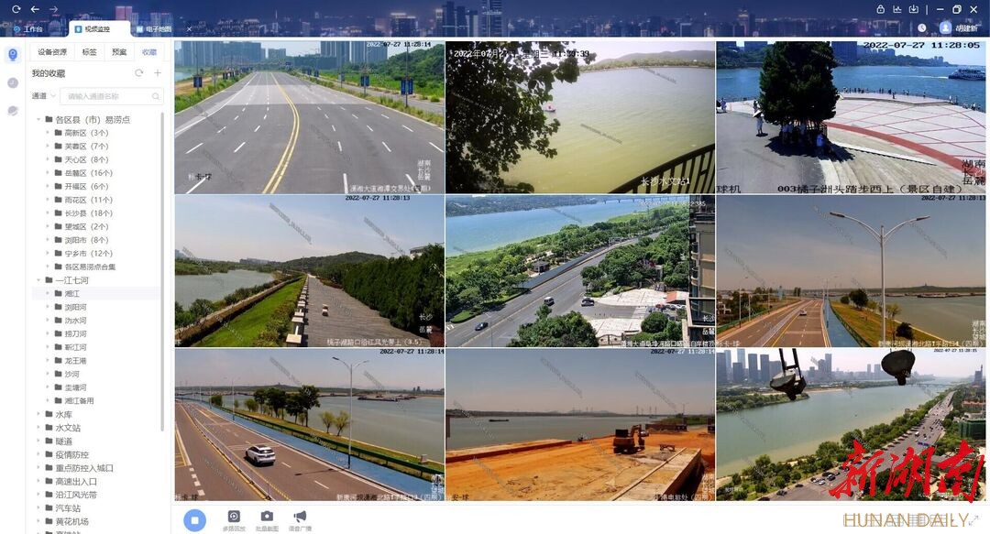The height and width of the screenshot is (534, 990).
Task: Select the 浏阳河 tree item
Action: click(75, 308)
